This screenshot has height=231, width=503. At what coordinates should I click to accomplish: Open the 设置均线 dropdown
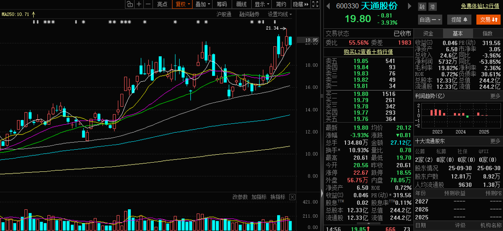[x=280, y=14]
